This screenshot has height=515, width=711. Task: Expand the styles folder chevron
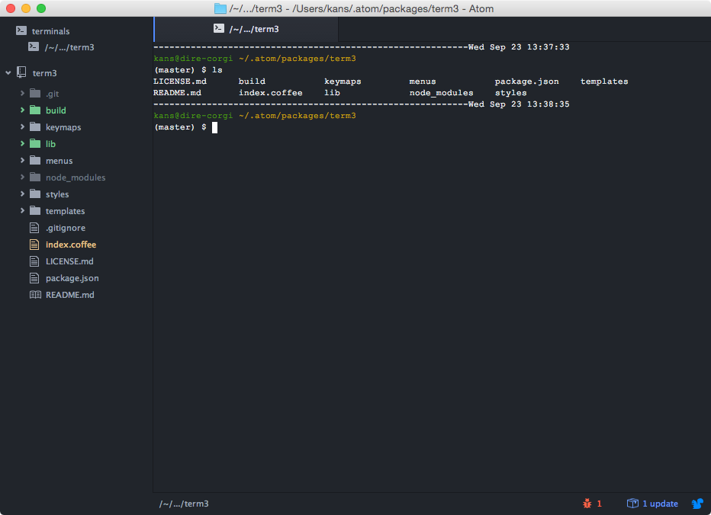pyautogui.click(x=22, y=194)
